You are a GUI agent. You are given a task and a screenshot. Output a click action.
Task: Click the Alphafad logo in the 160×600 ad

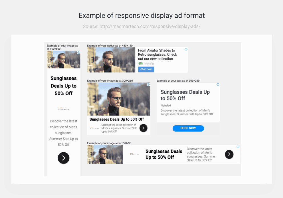click(63, 108)
